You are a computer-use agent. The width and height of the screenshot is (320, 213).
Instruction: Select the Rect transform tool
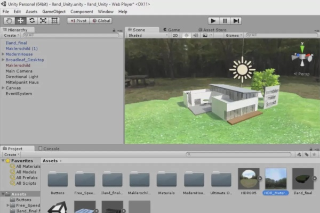(54, 21)
